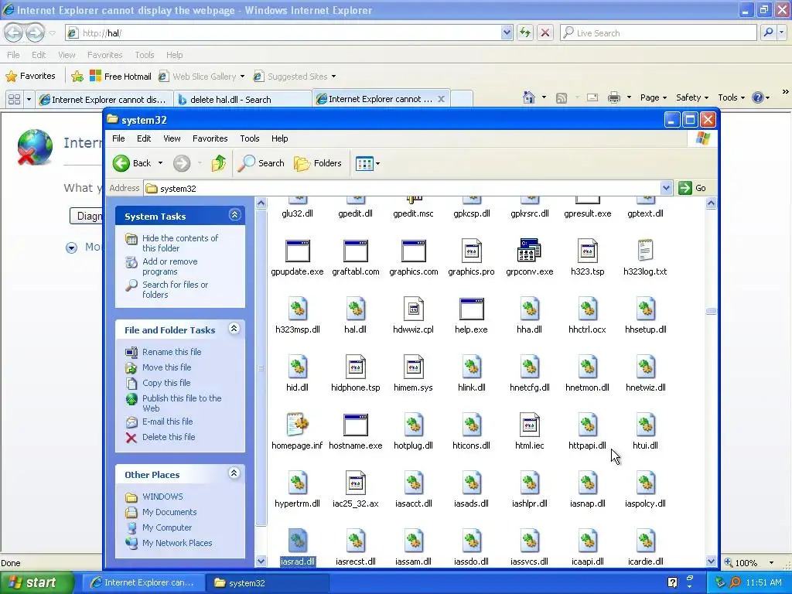The image size is (792, 594).
Task: Open the IE Safety dropdown menu
Action: 692,97
